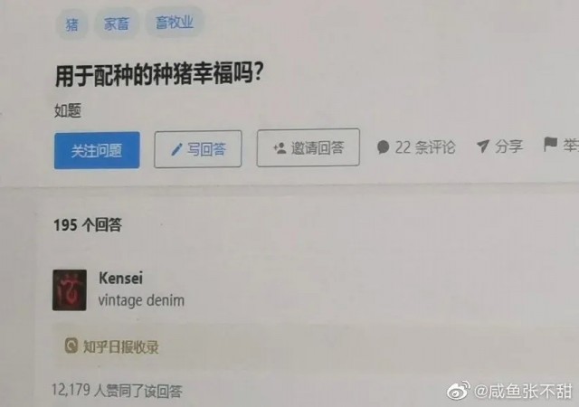Image resolution: width=579 pixels, height=407 pixels.
Task: Select the 畜牧业 topic tag
Action: click(x=175, y=23)
